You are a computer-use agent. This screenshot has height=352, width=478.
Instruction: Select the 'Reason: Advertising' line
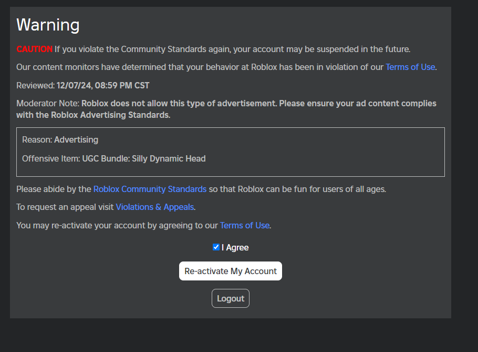click(60, 140)
